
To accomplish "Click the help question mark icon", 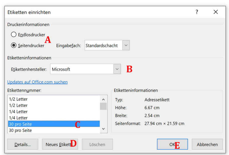I will (197, 12).
